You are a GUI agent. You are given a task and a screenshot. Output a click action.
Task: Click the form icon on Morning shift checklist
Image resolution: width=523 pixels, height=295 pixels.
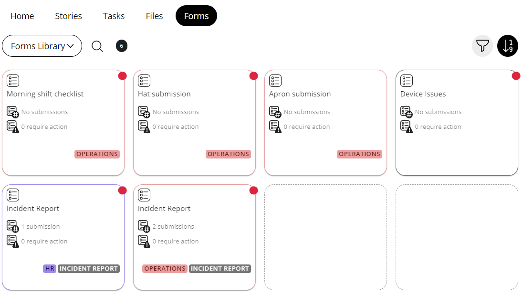(x=13, y=81)
